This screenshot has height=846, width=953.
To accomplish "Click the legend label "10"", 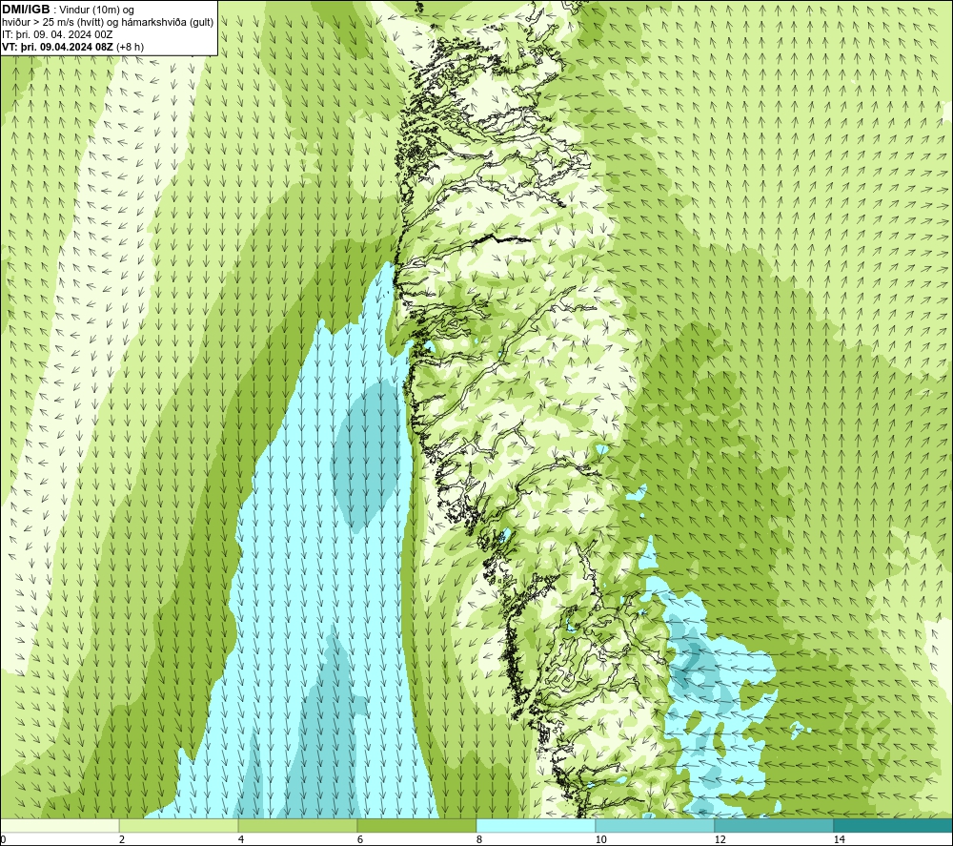I will pyautogui.click(x=600, y=840).
